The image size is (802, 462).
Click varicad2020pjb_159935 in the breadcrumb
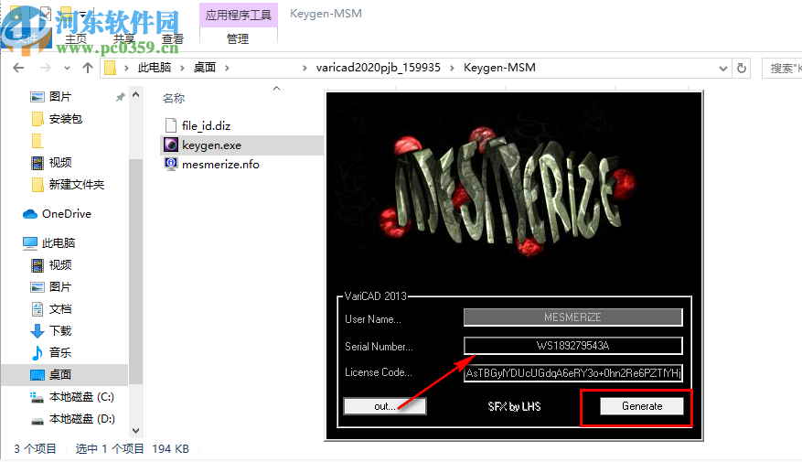378,68
